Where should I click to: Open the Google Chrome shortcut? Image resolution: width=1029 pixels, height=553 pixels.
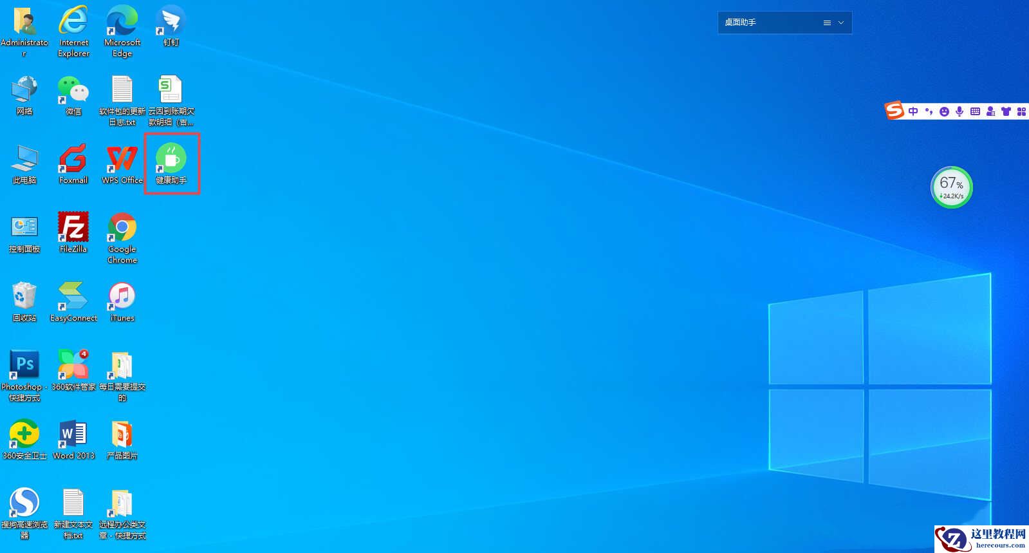[x=122, y=228]
